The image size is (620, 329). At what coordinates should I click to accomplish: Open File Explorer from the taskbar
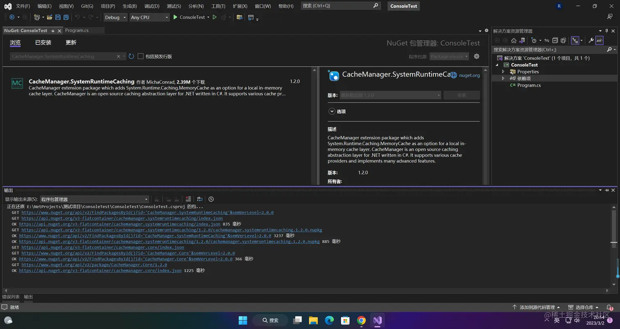pyautogui.click(x=313, y=320)
